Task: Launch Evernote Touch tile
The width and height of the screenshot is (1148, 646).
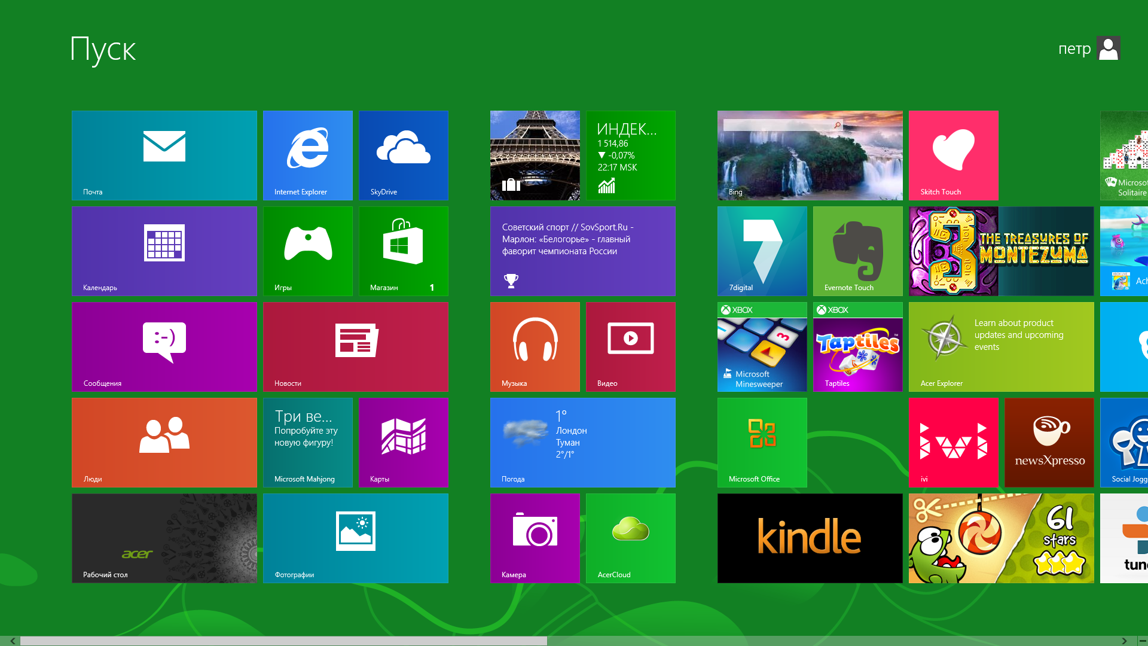Action: (x=858, y=251)
